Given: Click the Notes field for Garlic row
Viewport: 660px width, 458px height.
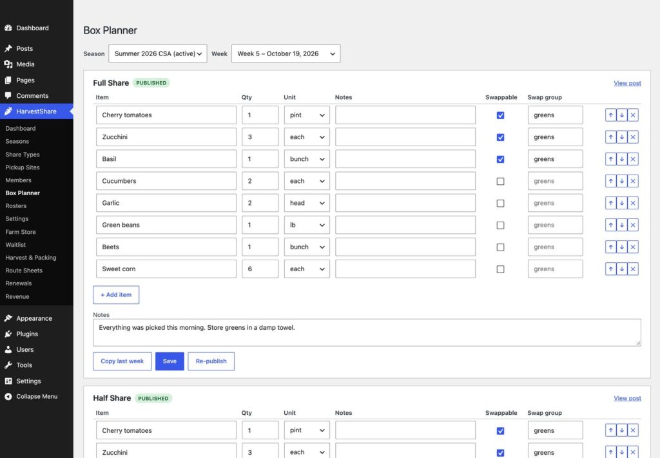Looking at the screenshot, I should [x=405, y=203].
